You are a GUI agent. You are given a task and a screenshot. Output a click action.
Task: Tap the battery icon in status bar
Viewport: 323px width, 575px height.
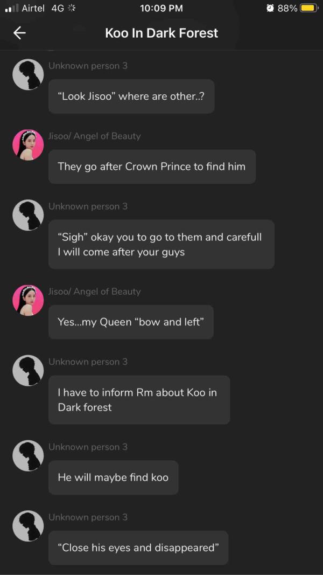[x=308, y=8]
